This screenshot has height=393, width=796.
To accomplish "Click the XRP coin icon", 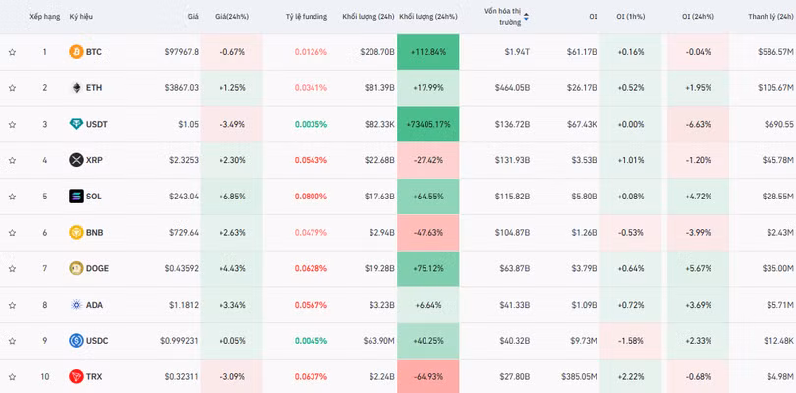I will tap(76, 160).
